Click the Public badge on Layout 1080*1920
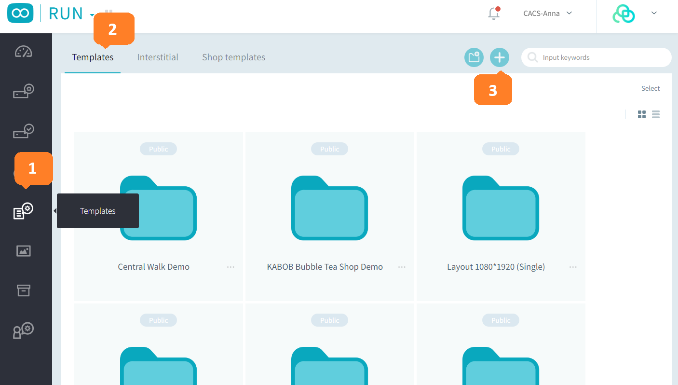This screenshot has height=385, width=678. click(501, 149)
